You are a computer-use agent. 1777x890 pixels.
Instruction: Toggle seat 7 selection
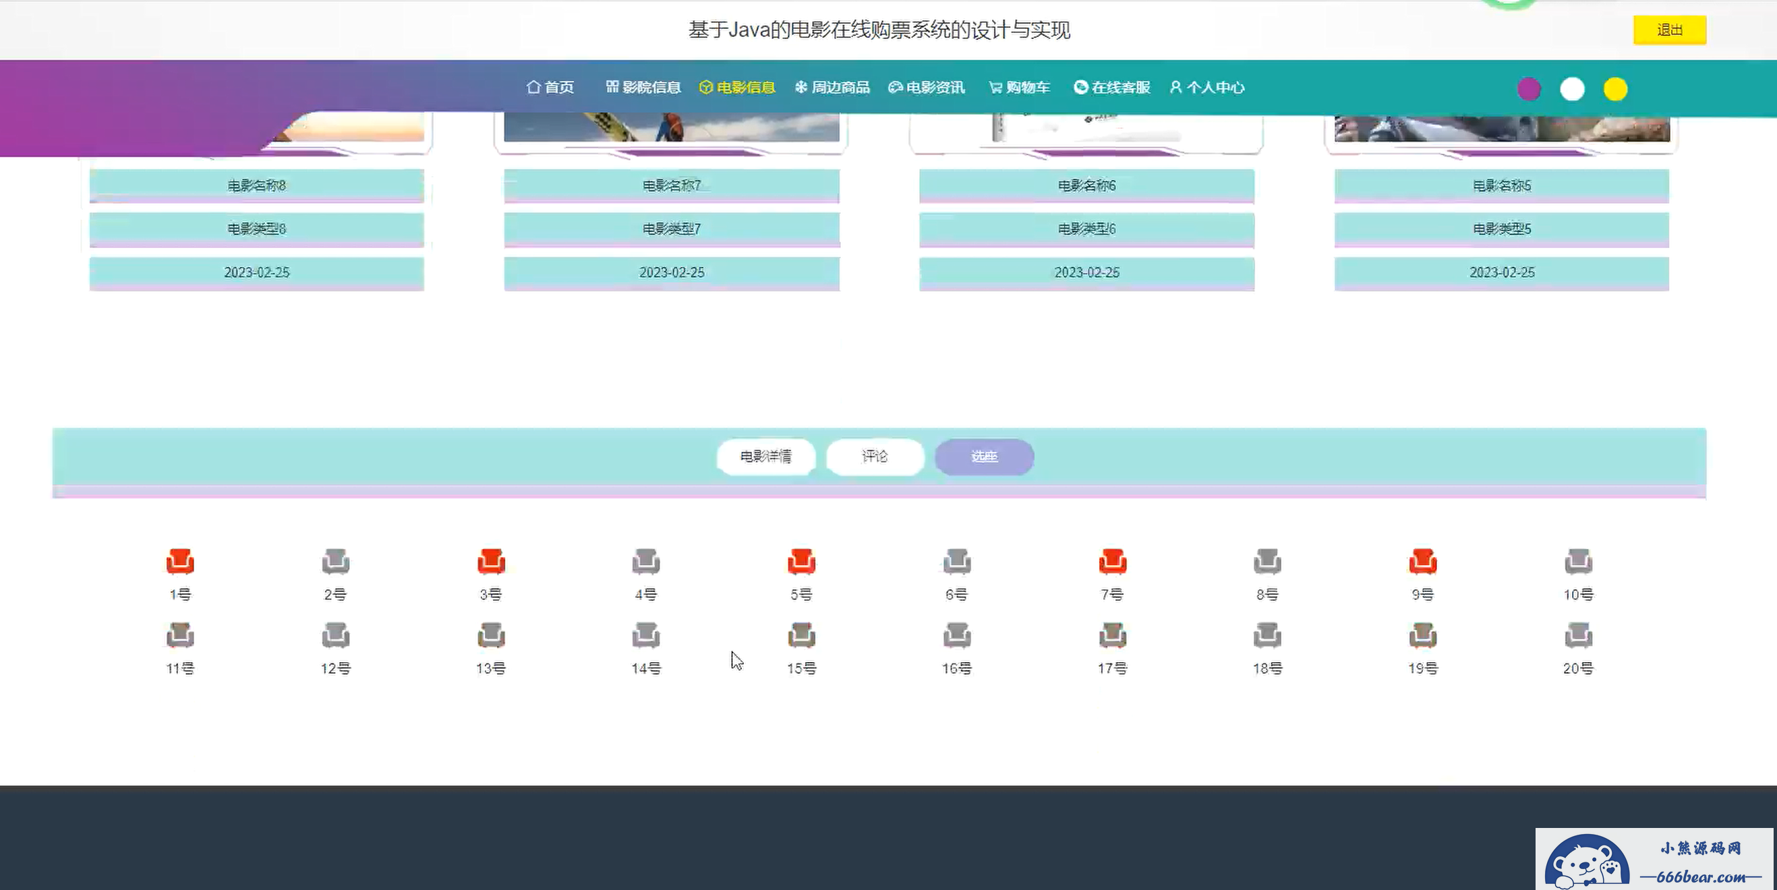[x=1112, y=562]
